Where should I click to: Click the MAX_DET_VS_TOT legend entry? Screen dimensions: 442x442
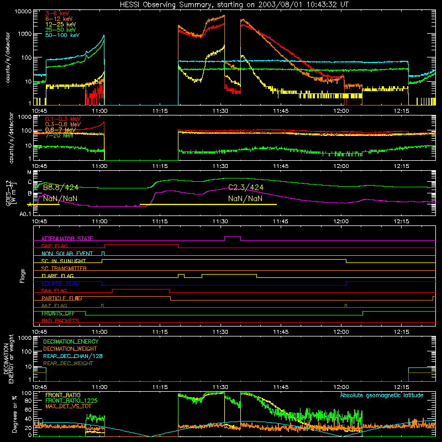(68, 406)
